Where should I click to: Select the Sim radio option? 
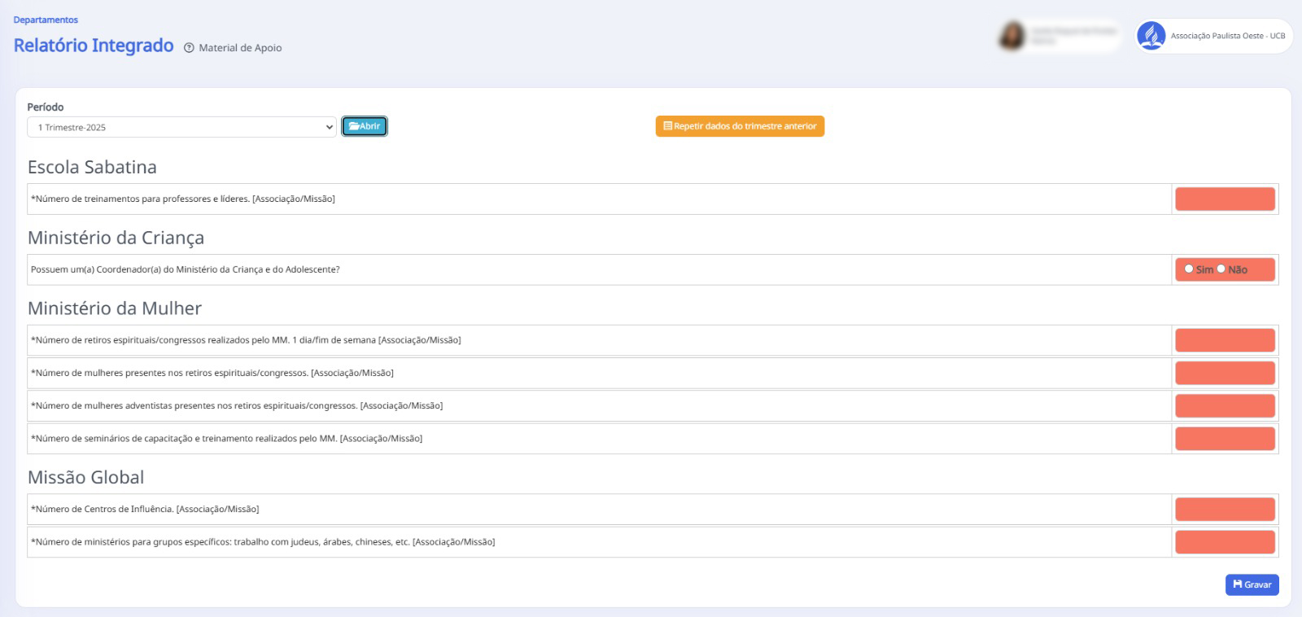click(x=1189, y=269)
